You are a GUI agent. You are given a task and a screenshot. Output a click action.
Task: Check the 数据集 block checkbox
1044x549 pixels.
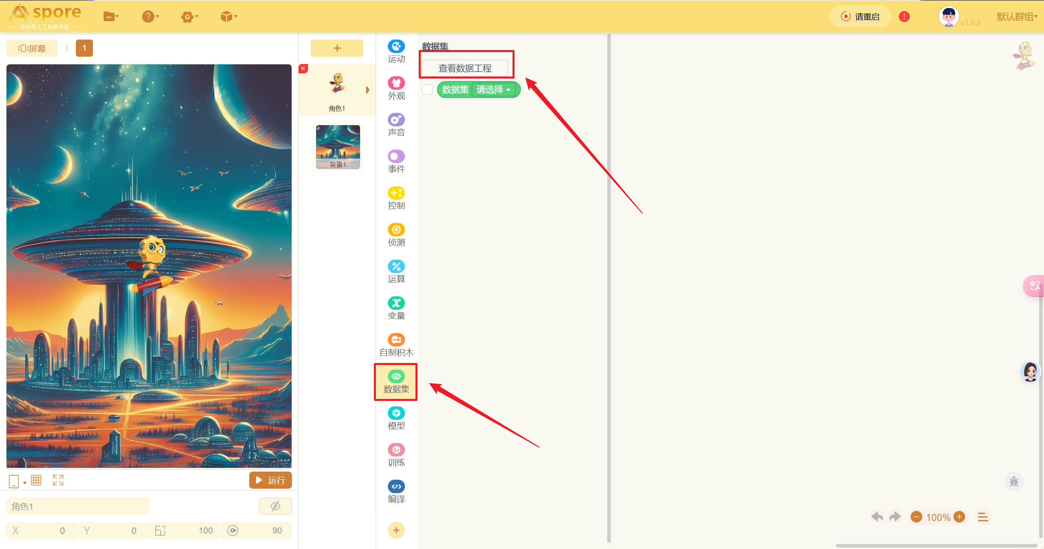[427, 90]
